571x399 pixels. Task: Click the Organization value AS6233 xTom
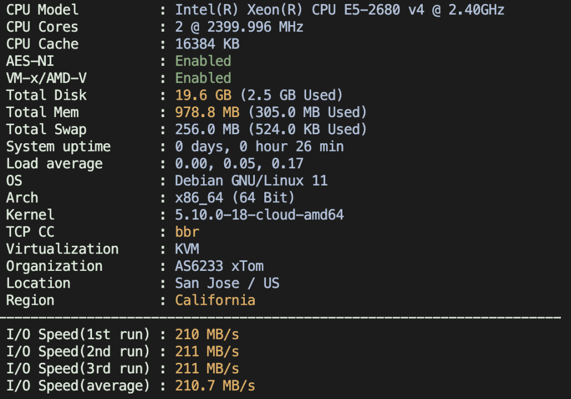[219, 266]
